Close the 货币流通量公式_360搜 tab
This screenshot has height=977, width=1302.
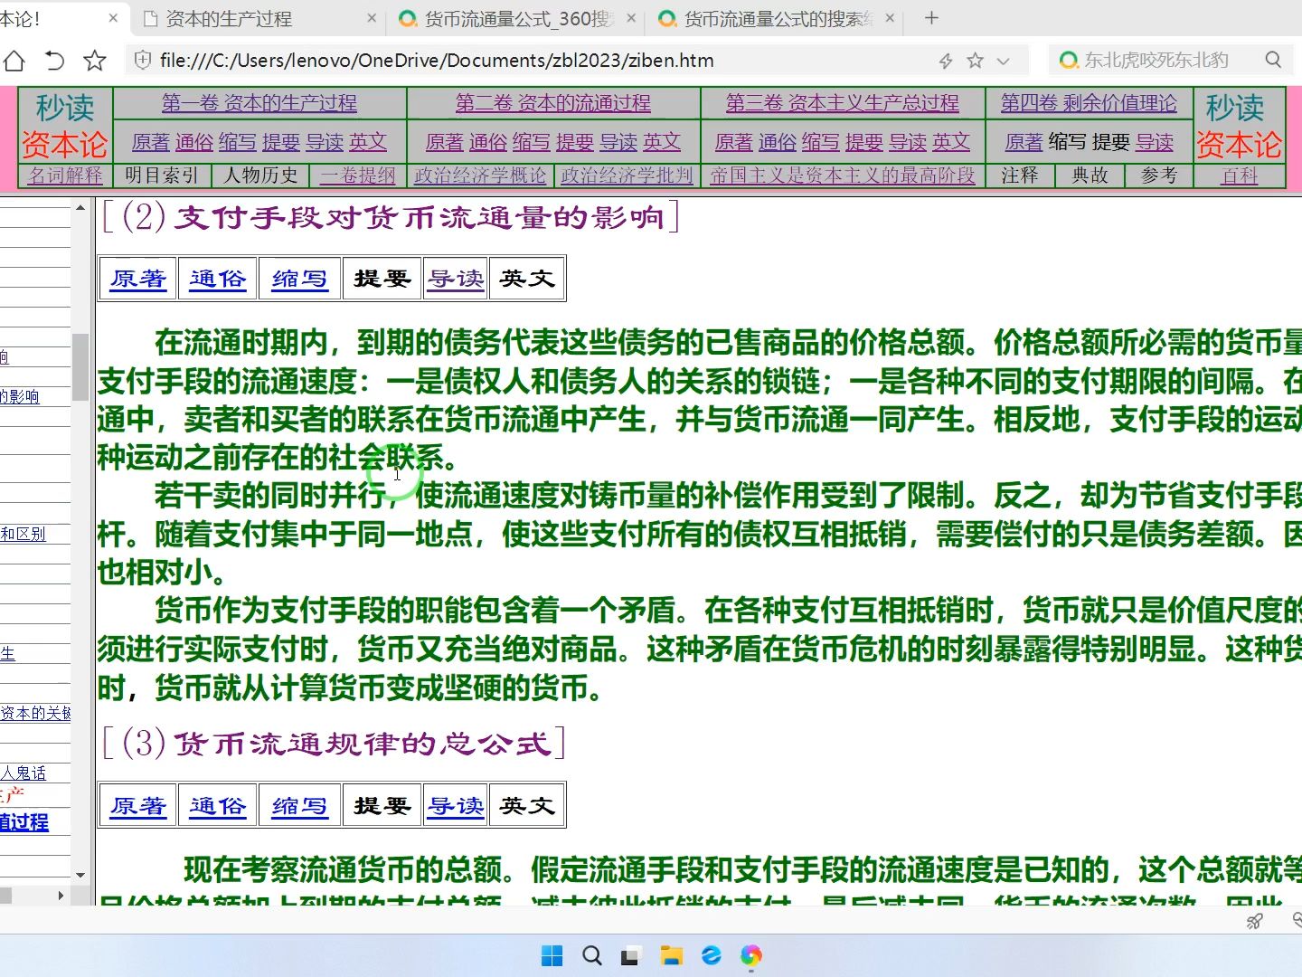click(631, 18)
